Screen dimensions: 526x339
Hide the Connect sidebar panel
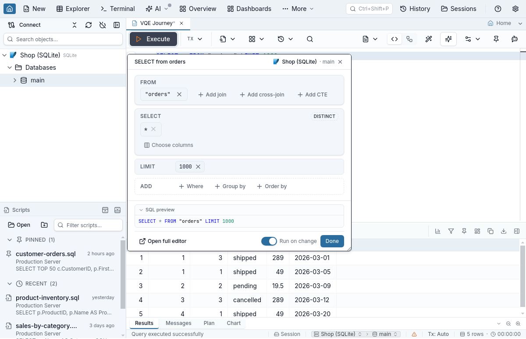pos(117,25)
